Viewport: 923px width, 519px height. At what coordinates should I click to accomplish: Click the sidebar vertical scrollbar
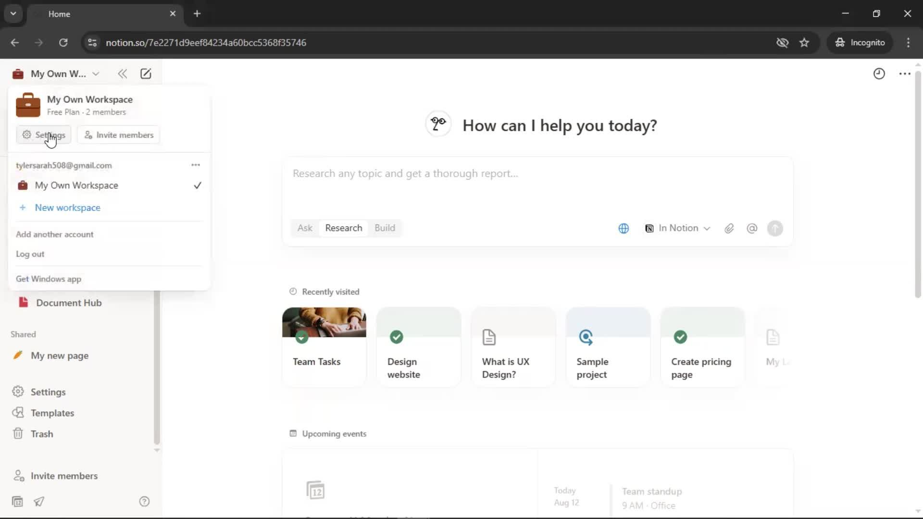(157, 368)
